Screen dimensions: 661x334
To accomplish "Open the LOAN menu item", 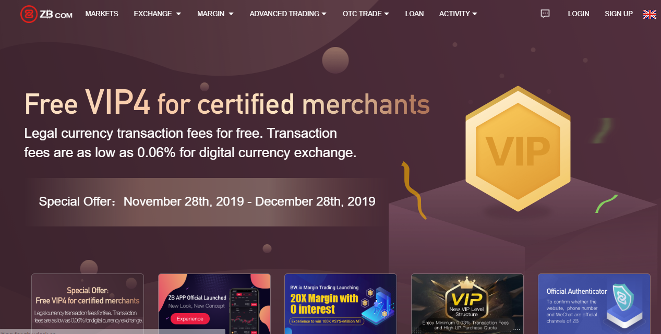I will pyautogui.click(x=414, y=14).
